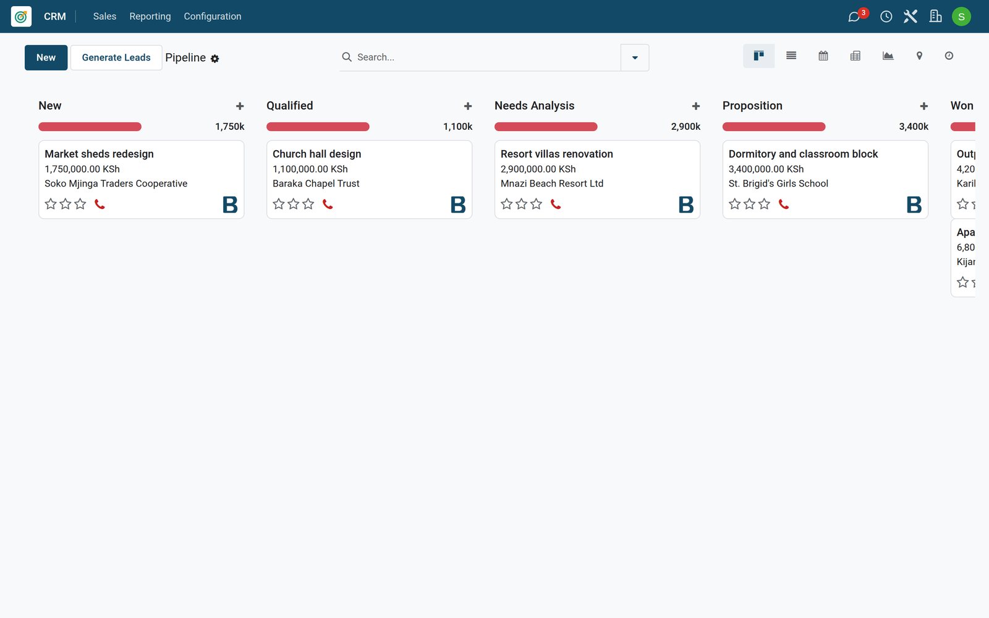Open Resort villas renovation opportunity
This screenshot has height=618, width=989.
597,179
